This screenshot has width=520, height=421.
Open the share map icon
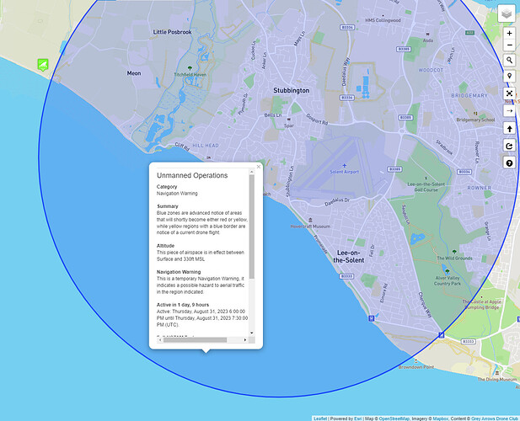[x=509, y=146]
